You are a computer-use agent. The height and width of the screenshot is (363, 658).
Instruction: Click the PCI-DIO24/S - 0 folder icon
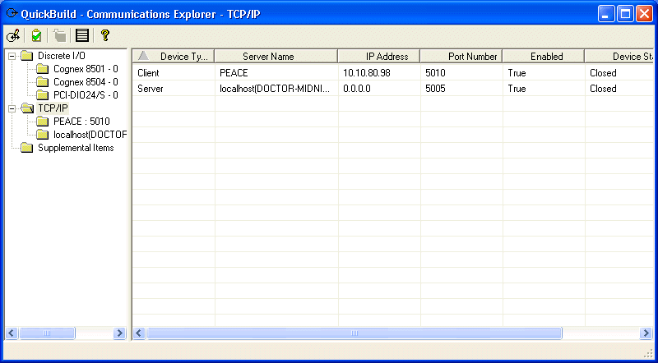point(43,95)
